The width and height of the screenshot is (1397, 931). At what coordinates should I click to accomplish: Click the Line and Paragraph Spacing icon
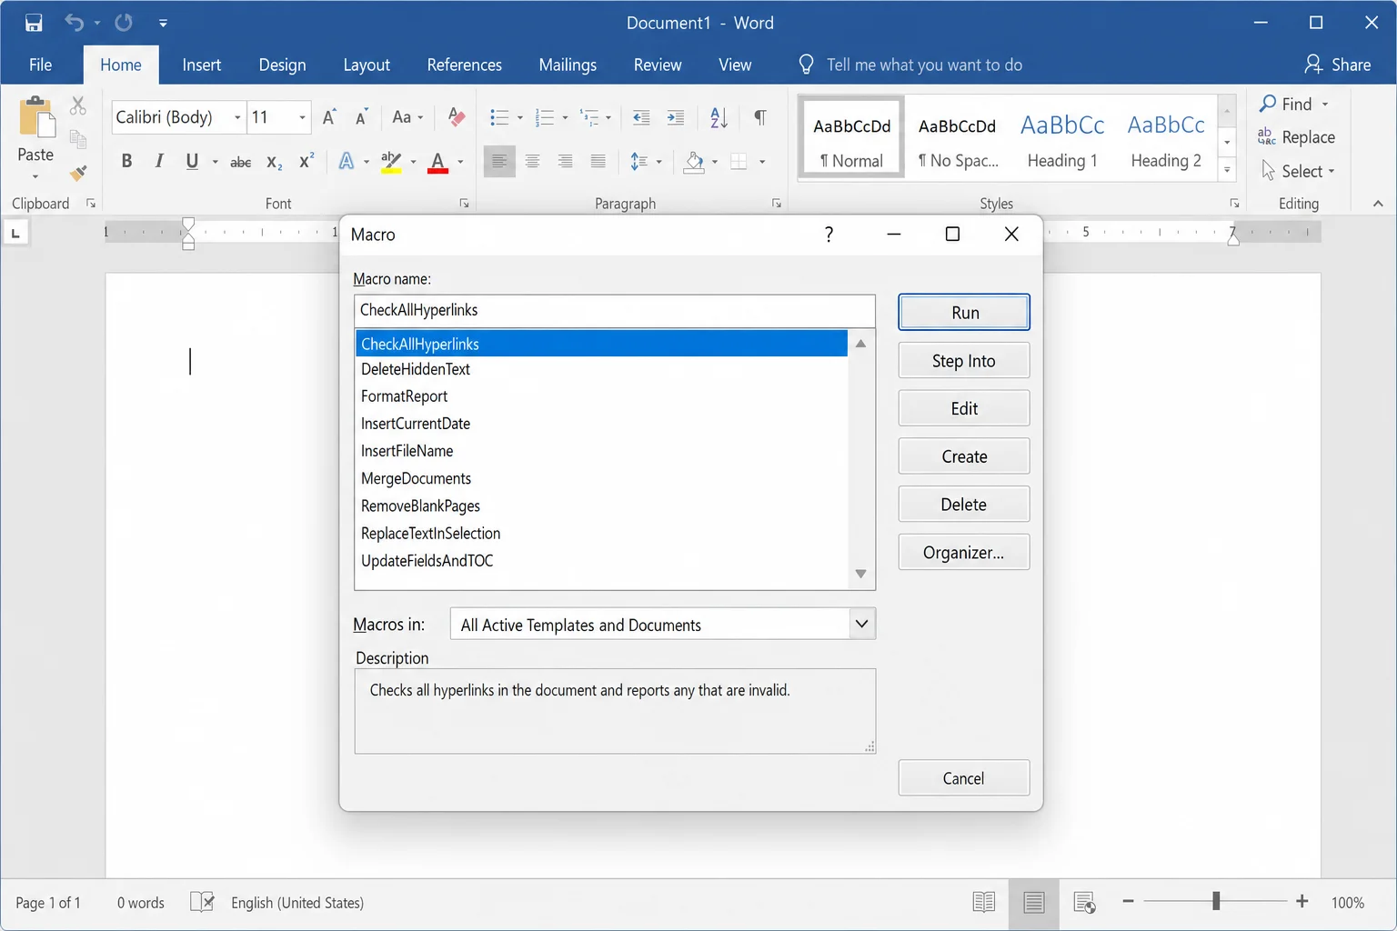pyautogui.click(x=639, y=162)
